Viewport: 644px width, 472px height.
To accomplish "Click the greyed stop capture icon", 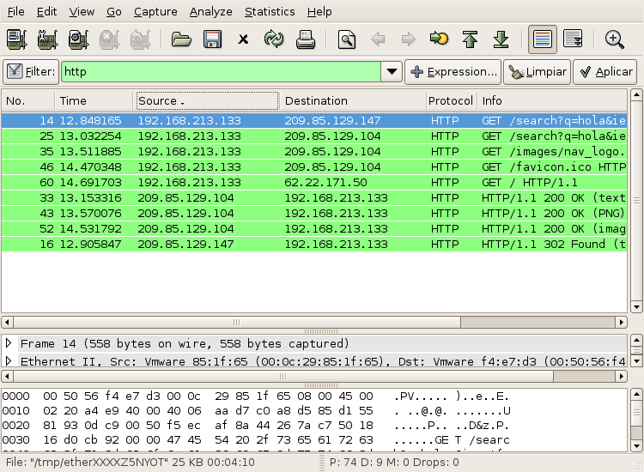I will pyautogui.click(x=109, y=39).
